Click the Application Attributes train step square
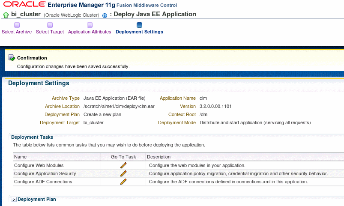Viewport: 344px width, 206px height. 90,25
